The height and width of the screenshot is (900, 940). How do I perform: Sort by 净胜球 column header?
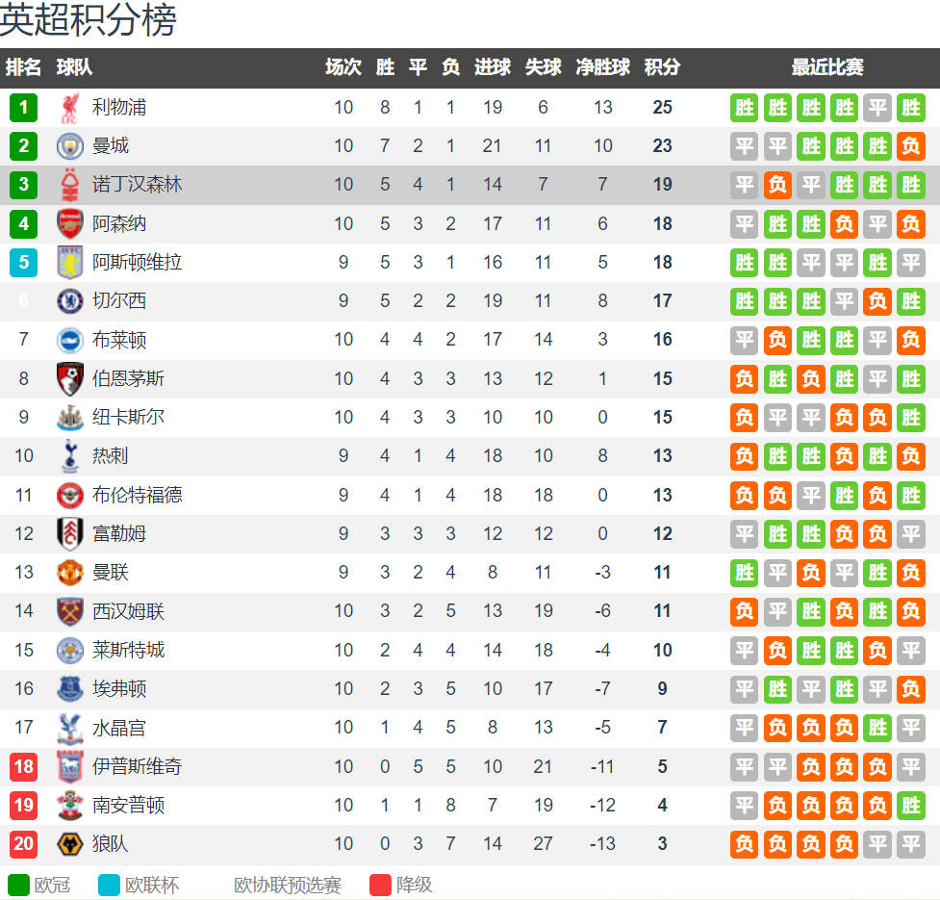(602, 67)
